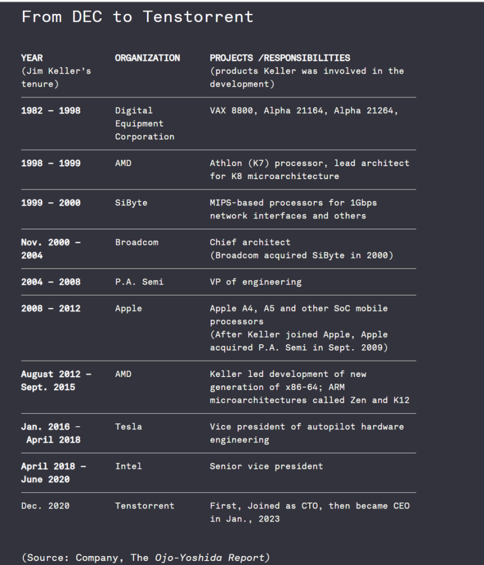Select the Tenstorrent organization cell
Viewport: 484px width, 565px height.
pyautogui.click(x=144, y=506)
